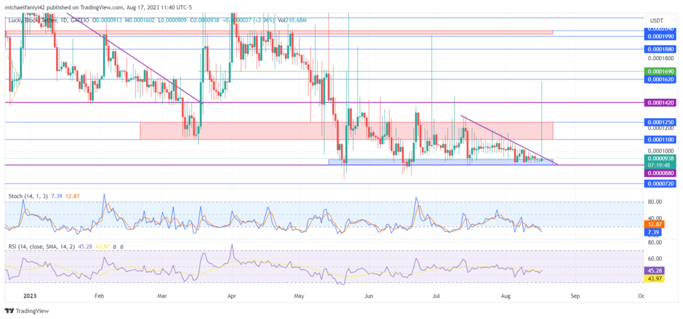Click the 60.00 level on RSI axis
The width and height of the screenshot is (683, 319).
[656, 258]
